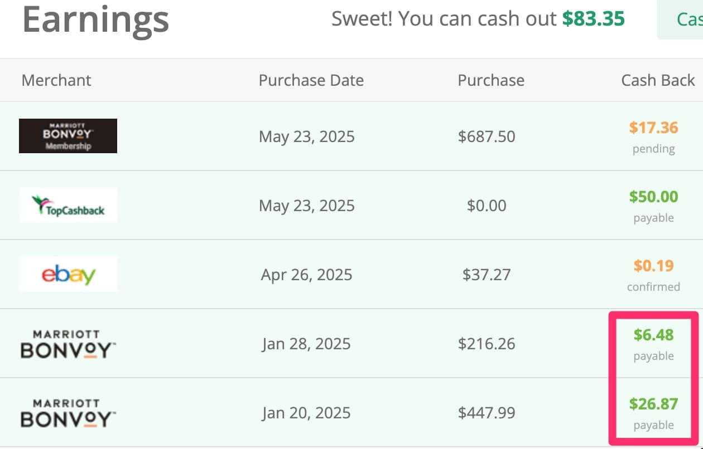Click the $0.19 confirmed cash back amount
703x449 pixels.
pyautogui.click(x=653, y=266)
